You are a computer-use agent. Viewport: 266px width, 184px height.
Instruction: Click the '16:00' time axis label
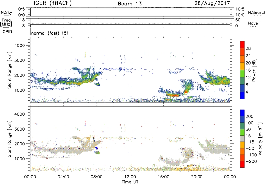[163, 177]
